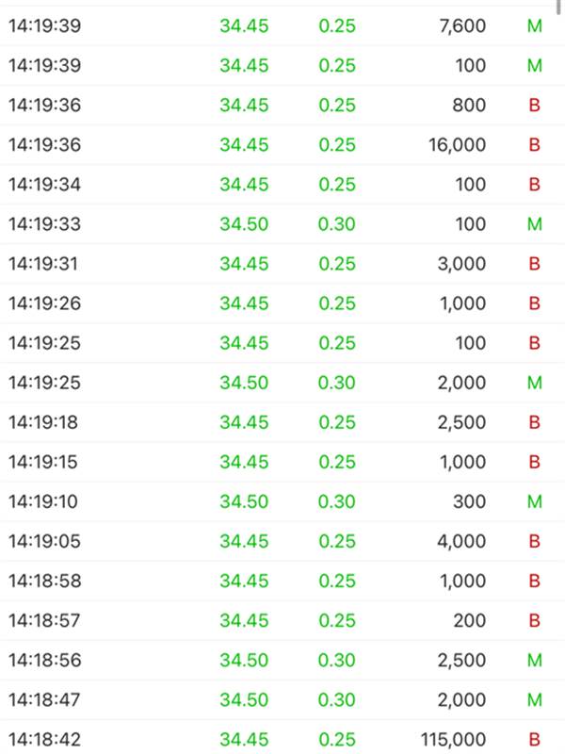Click the B marker on 14:18:42 row
565x754 pixels.
(x=535, y=739)
